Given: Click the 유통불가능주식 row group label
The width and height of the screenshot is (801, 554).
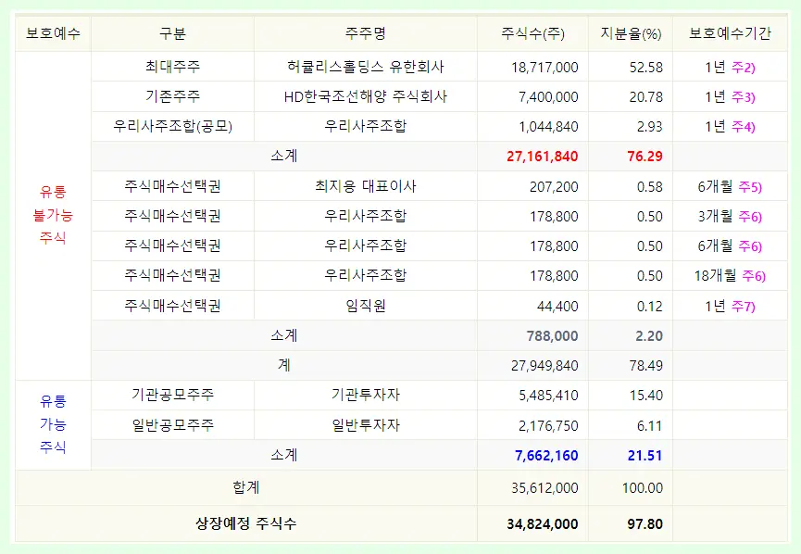Looking at the screenshot, I should point(53,215).
